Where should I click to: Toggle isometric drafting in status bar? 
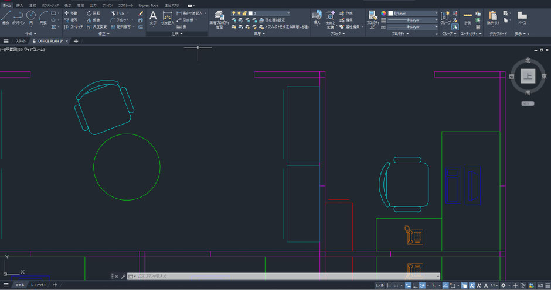coord(434,285)
